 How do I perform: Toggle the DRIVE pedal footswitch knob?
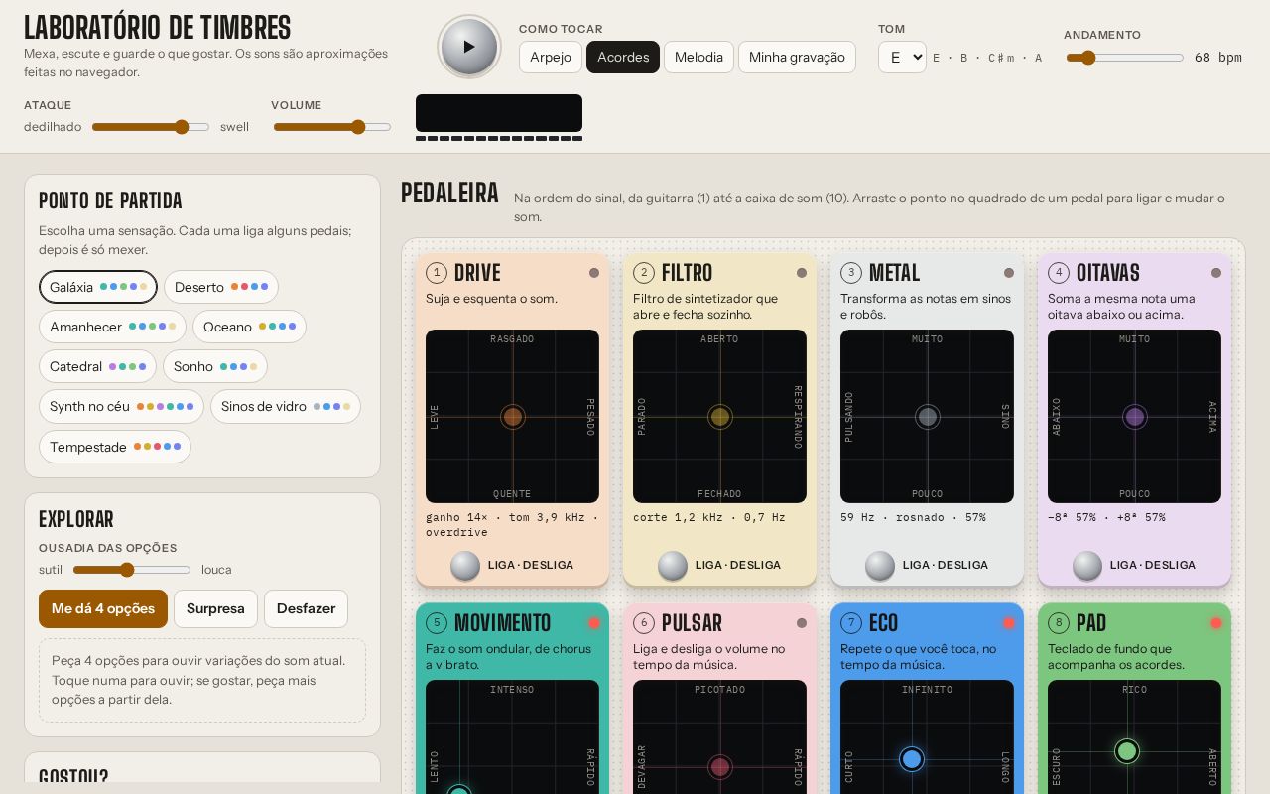pos(465,565)
